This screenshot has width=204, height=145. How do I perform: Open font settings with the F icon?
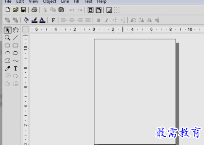pyautogui.click(x=53, y=20)
